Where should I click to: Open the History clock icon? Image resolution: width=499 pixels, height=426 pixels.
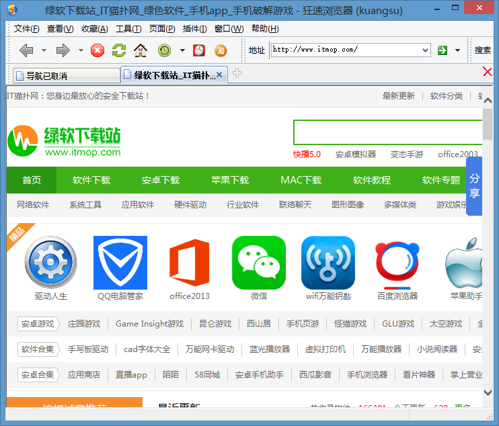click(x=164, y=50)
